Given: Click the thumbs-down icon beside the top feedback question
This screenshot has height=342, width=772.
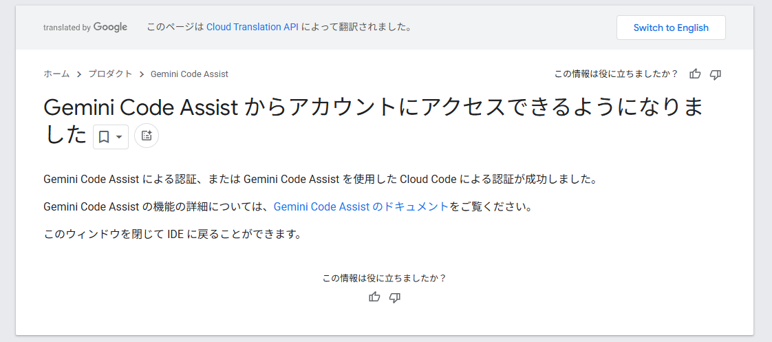Looking at the screenshot, I should click(716, 74).
